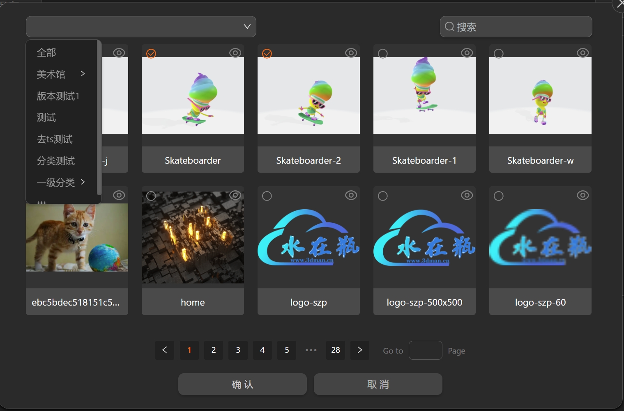This screenshot has width=624, height=411.
Task: Choose 一级分类 category
Action: click(x=56, y=183)
